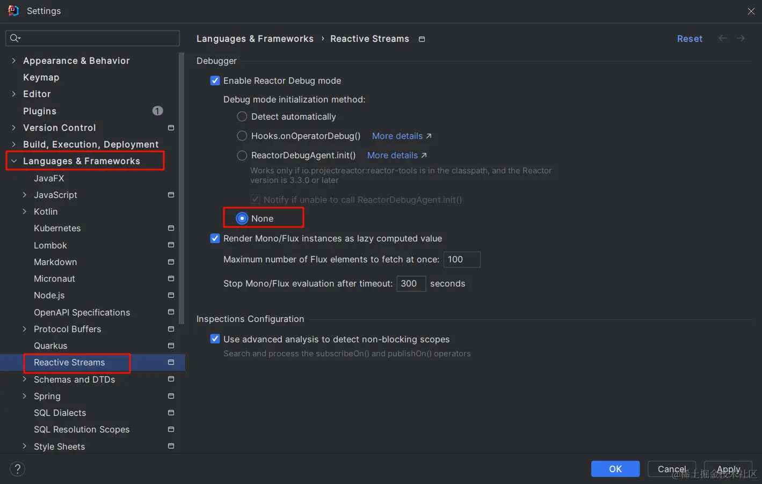Click the project-level icon beside OpenAPI Specifications

(171, 312)
